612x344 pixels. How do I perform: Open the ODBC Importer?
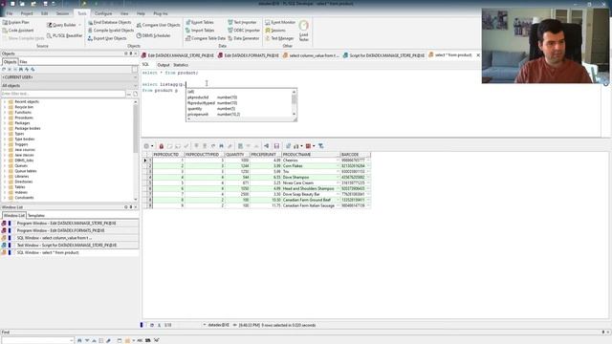click(x=244, y=31)
